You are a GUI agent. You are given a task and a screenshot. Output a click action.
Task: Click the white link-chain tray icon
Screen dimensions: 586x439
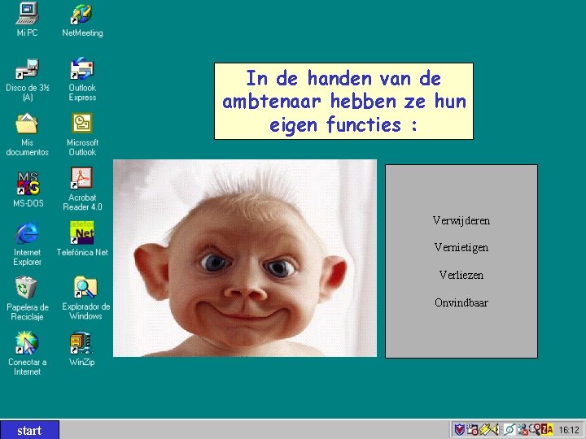(509, 430)
